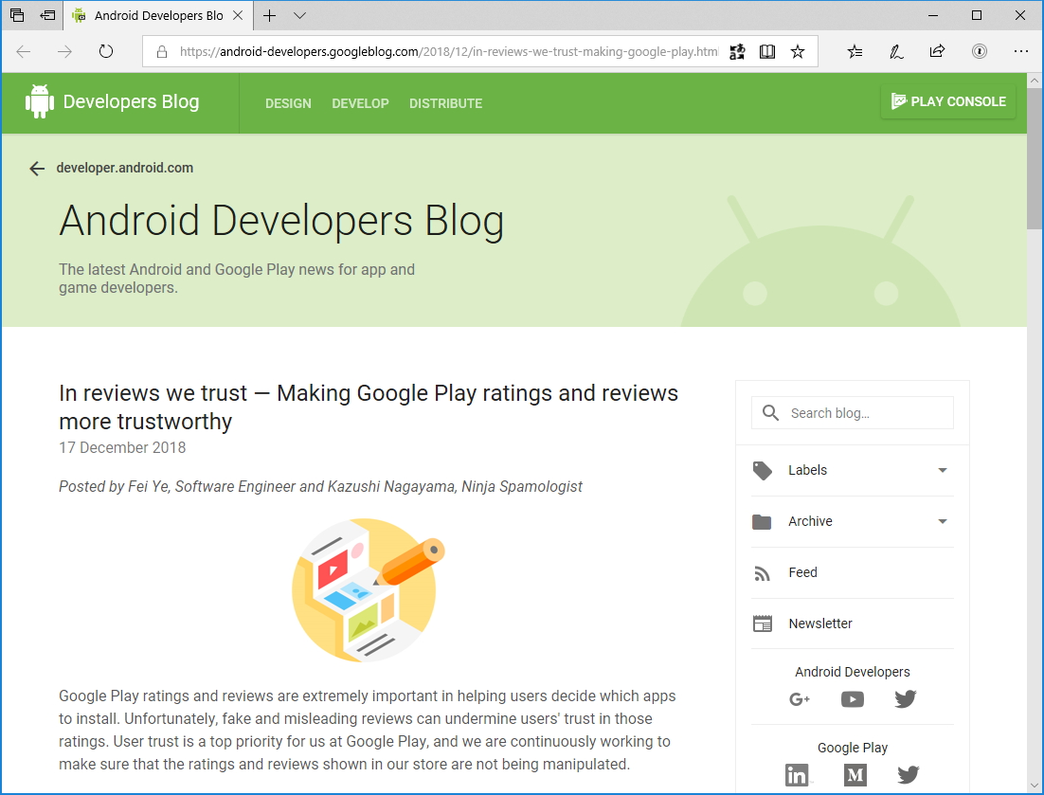1044x795 pixels.
Task: Add page to favorites with star icon
Action: (x=798, y=52)
